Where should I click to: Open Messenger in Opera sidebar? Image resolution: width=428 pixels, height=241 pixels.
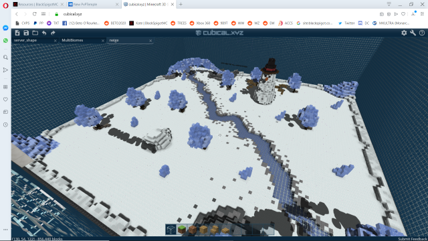click(x=5, y=28)
